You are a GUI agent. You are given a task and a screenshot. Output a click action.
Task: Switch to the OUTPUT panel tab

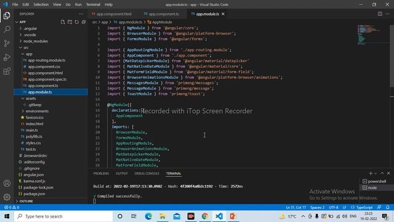[122, 173]
